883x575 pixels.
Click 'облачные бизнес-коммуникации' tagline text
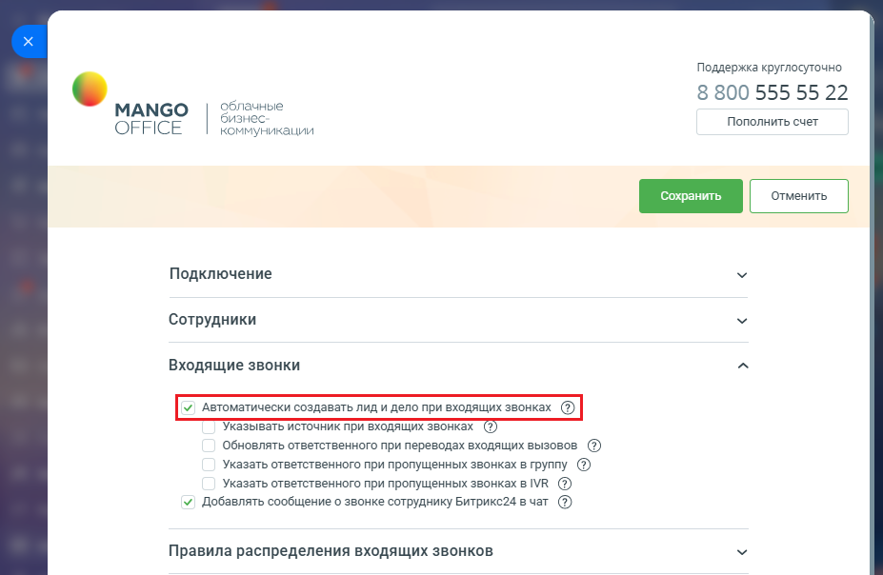click(x=267, y=118)
